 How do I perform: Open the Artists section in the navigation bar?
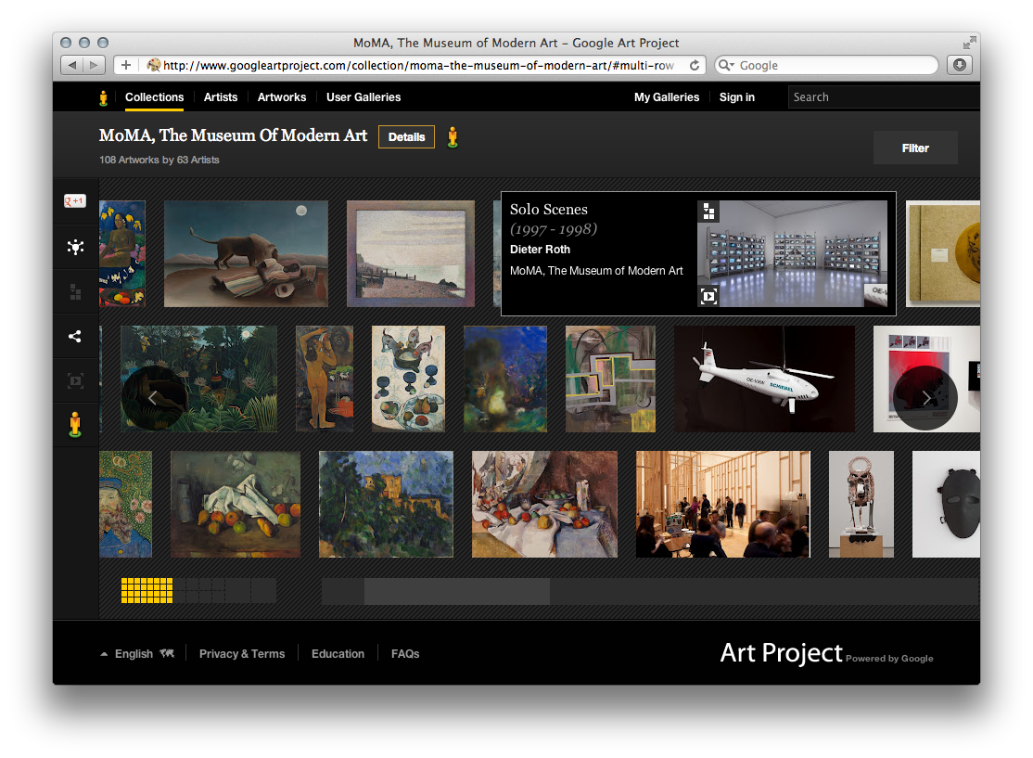tap(221, 97)
